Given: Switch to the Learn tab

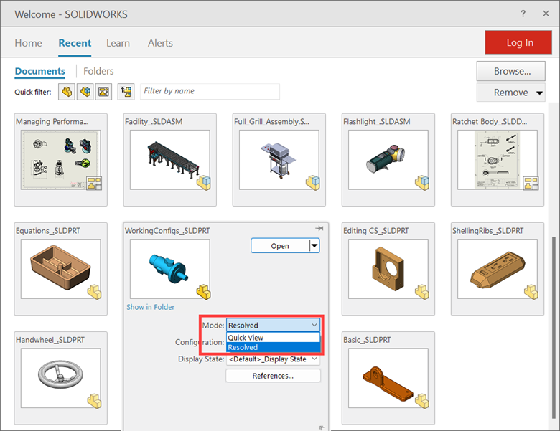Looking at the screenshot, I should click(118, 43).
